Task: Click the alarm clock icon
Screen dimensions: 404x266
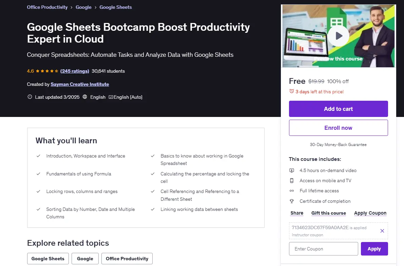Action: pyautogui.click(x=292, y=91)
